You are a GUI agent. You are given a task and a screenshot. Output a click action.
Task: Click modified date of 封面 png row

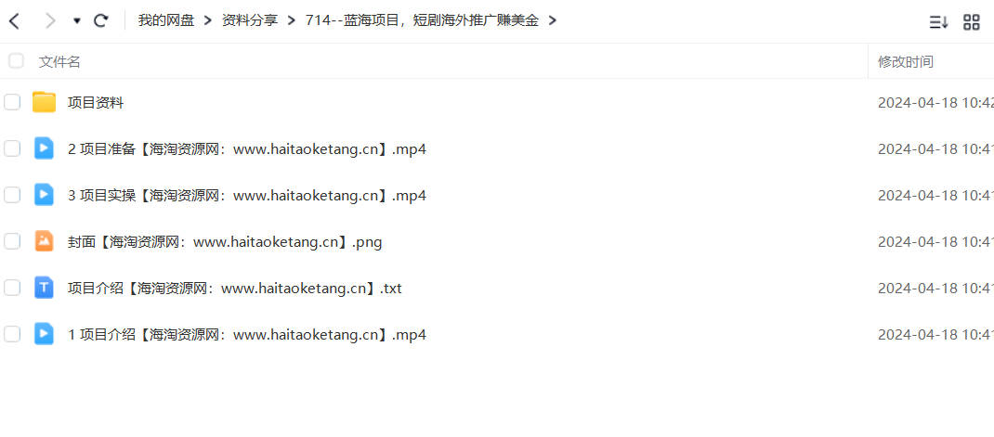click(935, 242)
